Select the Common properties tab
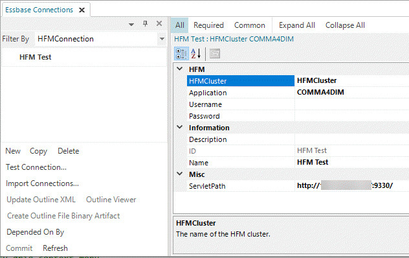This screenshot has height=258, width=409. [250, 25]
